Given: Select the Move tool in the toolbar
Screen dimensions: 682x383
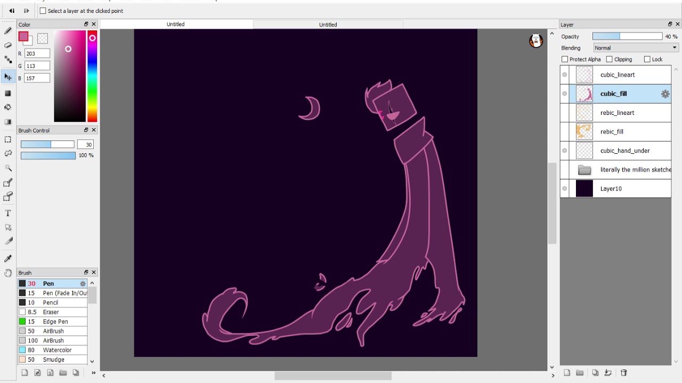Looking at the screenshot, I should [8, 77].
